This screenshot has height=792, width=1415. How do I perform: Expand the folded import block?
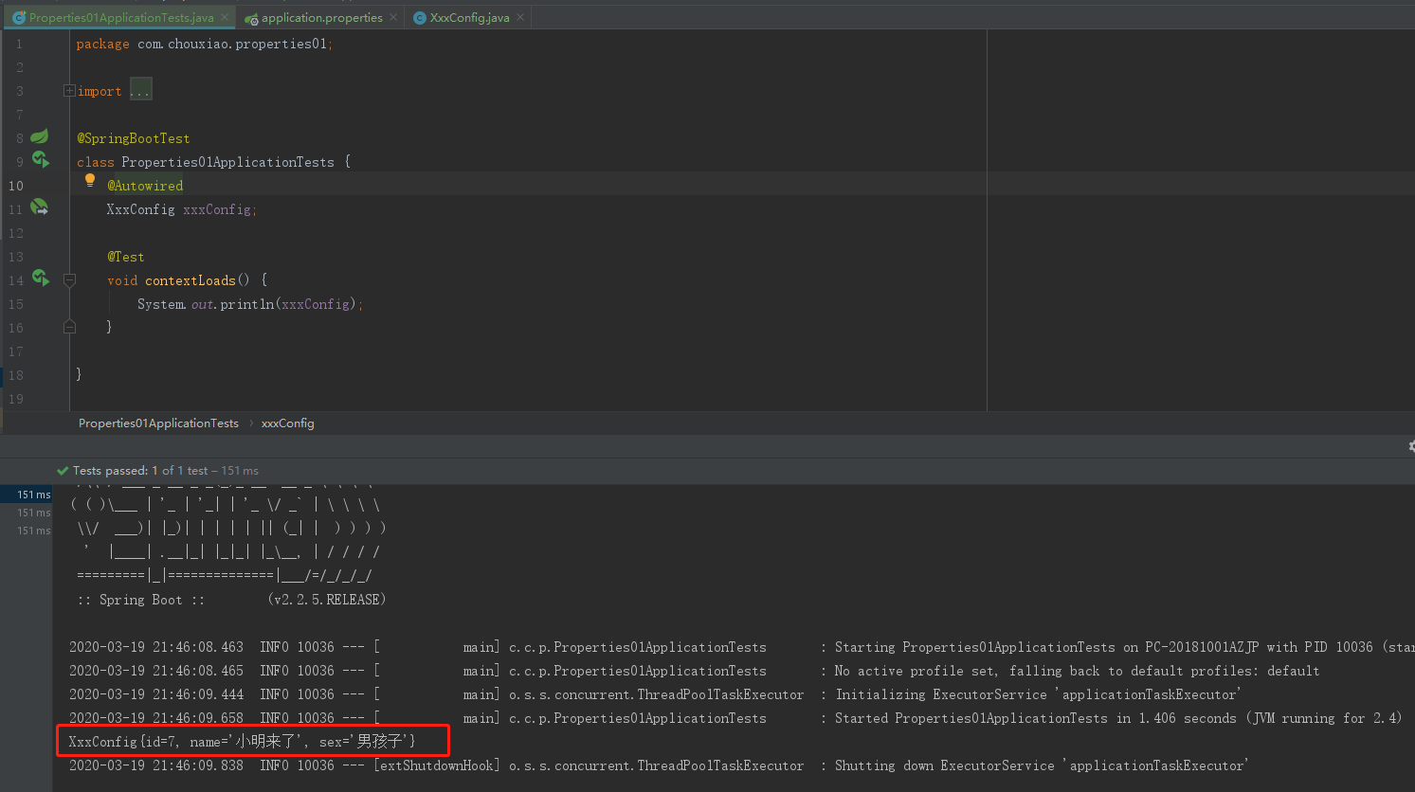tap(69, 91)
